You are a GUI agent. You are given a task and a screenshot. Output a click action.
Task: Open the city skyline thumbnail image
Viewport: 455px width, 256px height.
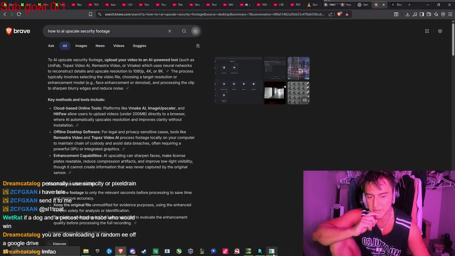pyautogui.click(x=298, y=68)
